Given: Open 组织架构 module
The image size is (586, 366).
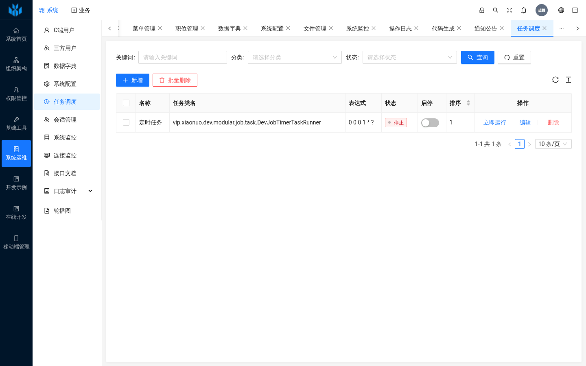Looking at the screenshot, I should [16, 64].
